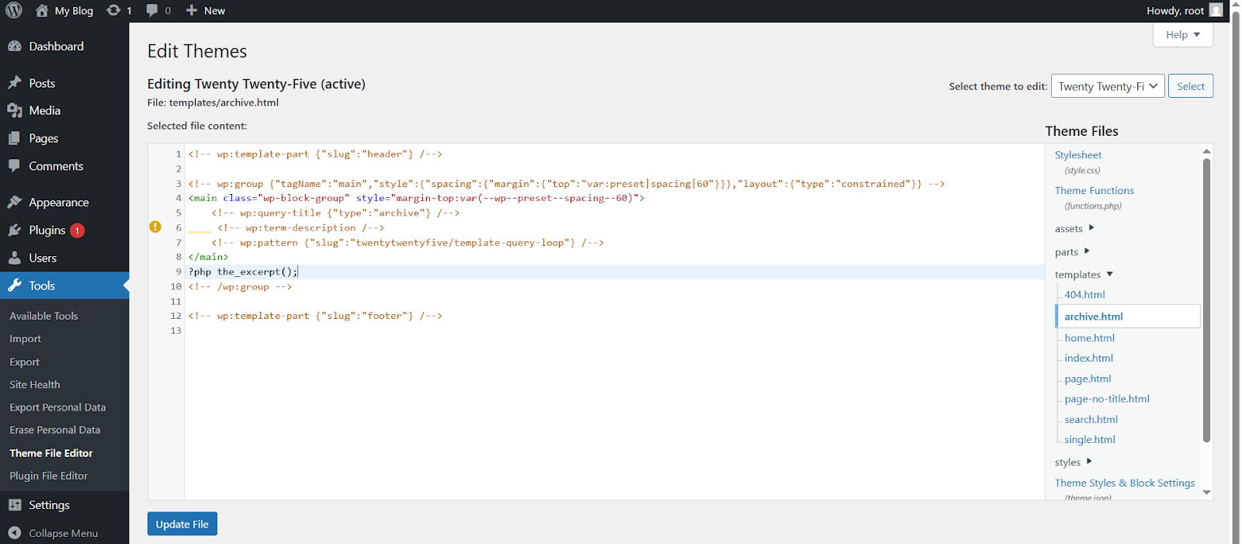The image size is (1242, 544).
Task: Open the Help dropdown tab
Action: [1182, 35]
